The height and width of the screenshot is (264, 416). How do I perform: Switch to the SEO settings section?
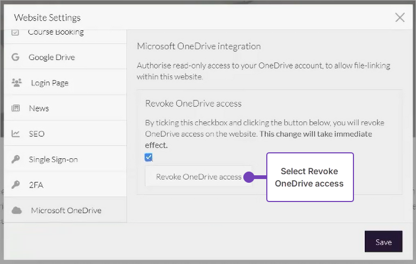(37, 134)
